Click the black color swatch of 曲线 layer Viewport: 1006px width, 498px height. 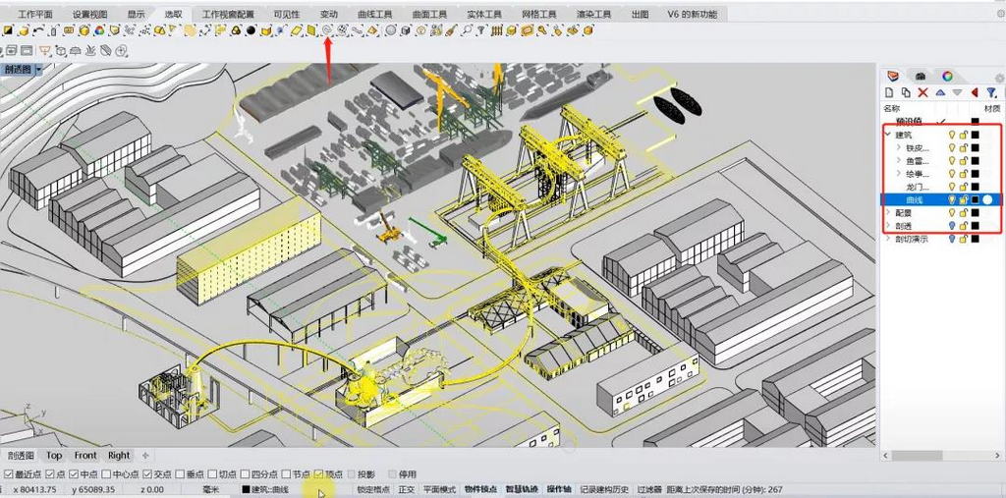976,199
